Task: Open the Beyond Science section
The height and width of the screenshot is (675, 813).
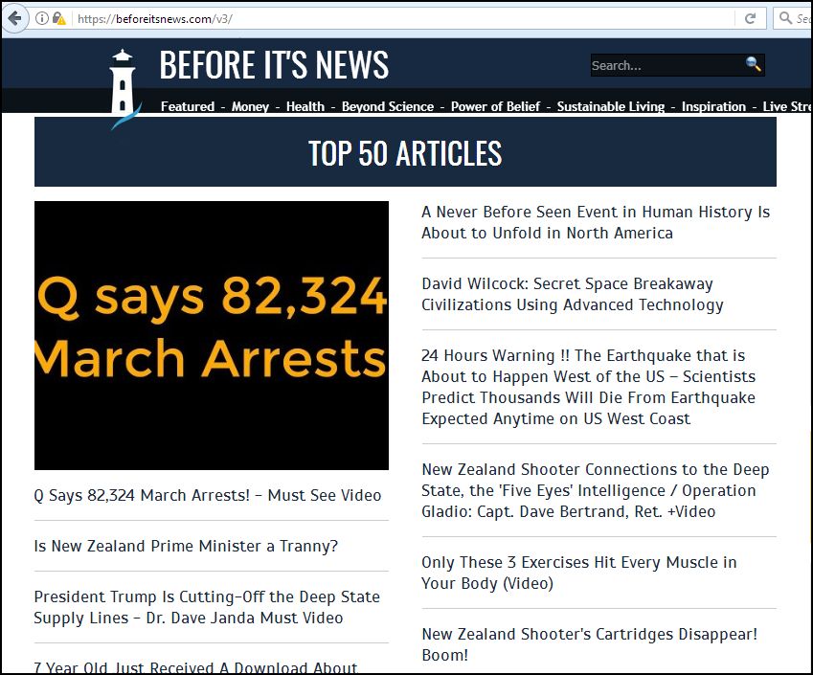Action: 388,106
